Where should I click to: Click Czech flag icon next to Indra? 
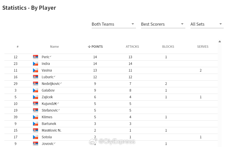[36, 64]
